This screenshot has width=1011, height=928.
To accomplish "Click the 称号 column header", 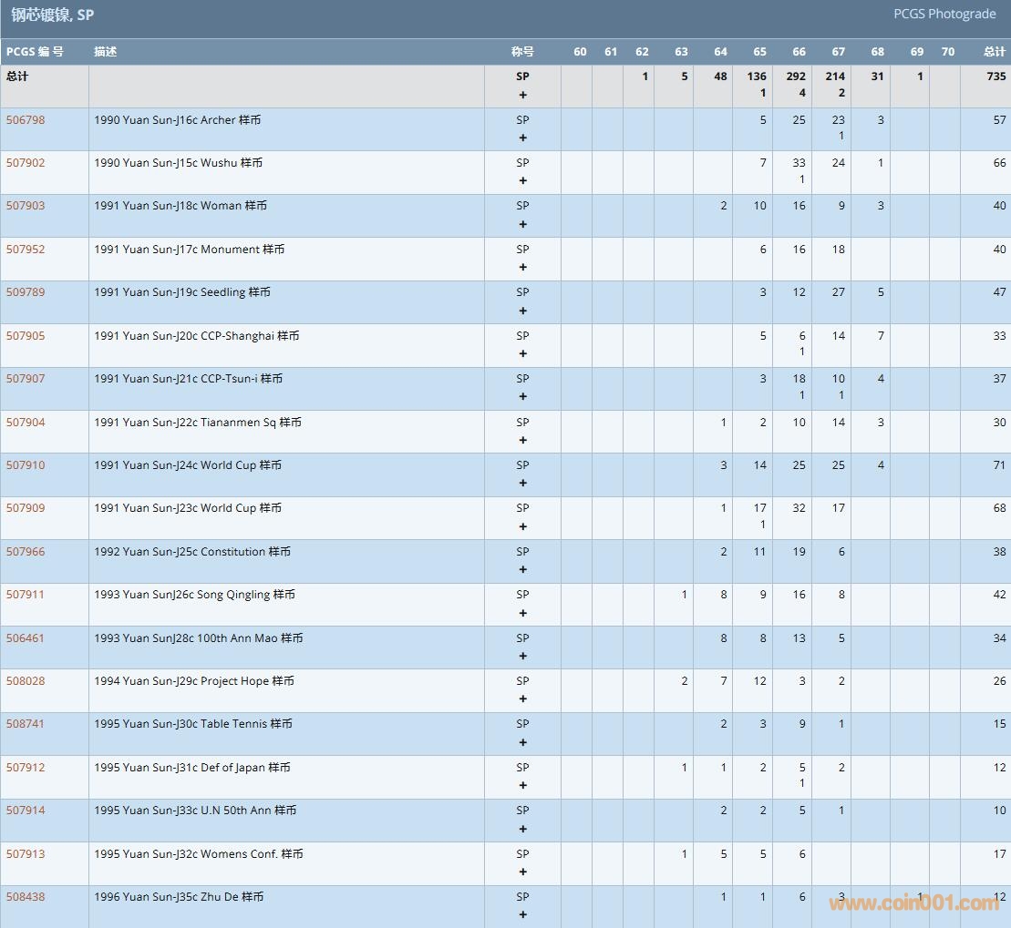I will tap(522, 52).
